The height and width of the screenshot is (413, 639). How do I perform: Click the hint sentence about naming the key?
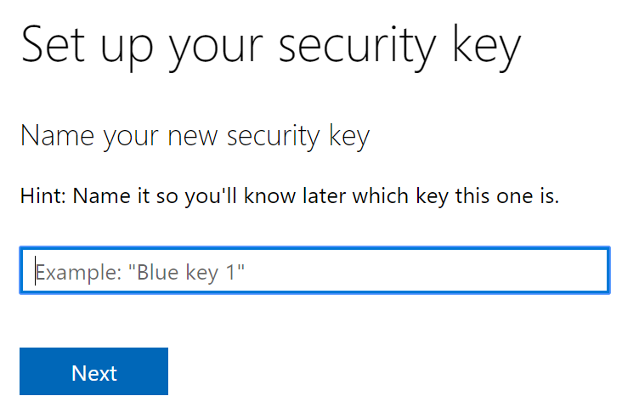coord(289,197)
